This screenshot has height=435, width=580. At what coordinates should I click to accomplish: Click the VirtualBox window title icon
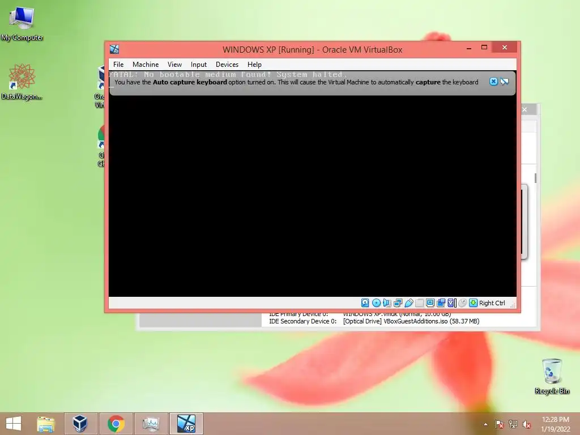coord(114,49)
